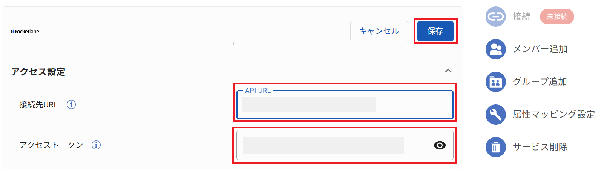
Task: Select the メンバー追加 menu label
Action: (x=540, y=49)
